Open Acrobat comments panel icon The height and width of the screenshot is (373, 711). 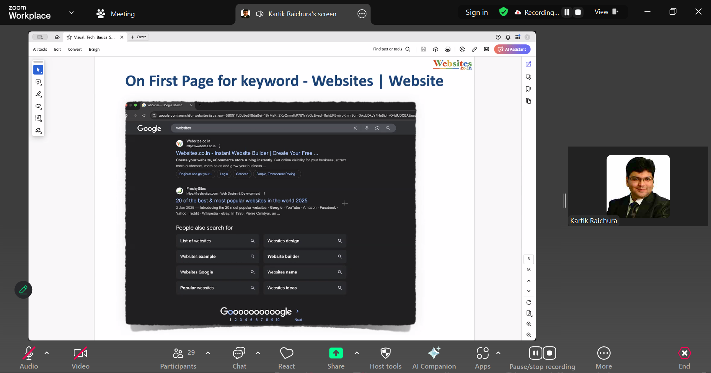pyautogui.click(x=529, y=77)
